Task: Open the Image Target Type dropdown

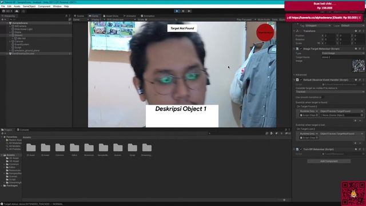Action: (343, 53)
